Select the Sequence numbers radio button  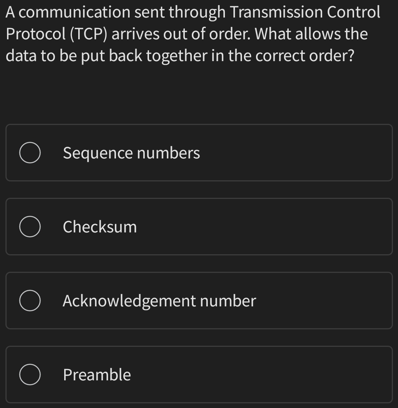click(30, 153)
